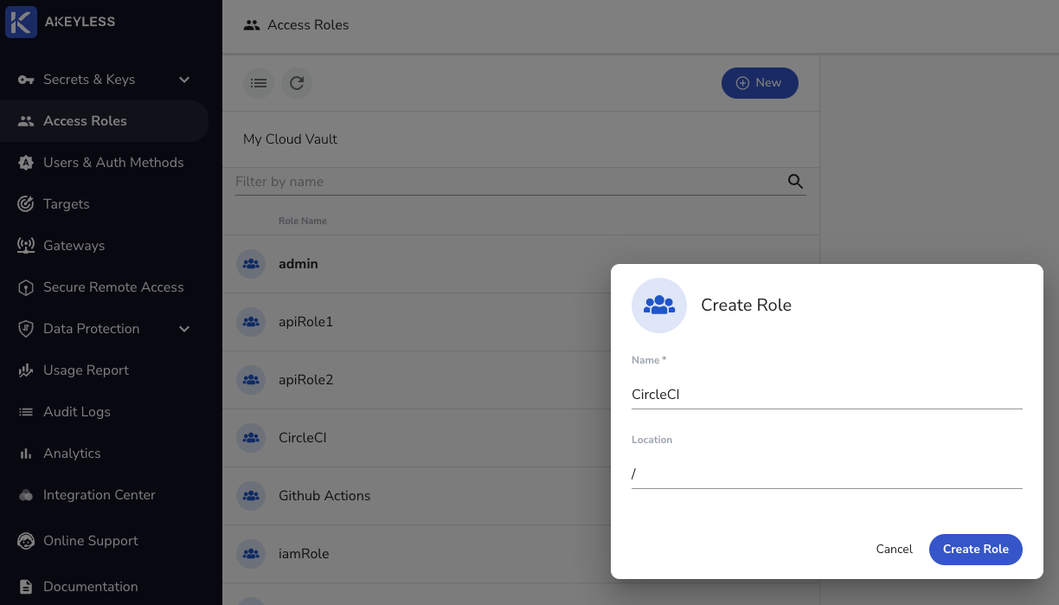Select the admin role row
The width and height of the screenshot is (1059, 605).
[520, 264]
